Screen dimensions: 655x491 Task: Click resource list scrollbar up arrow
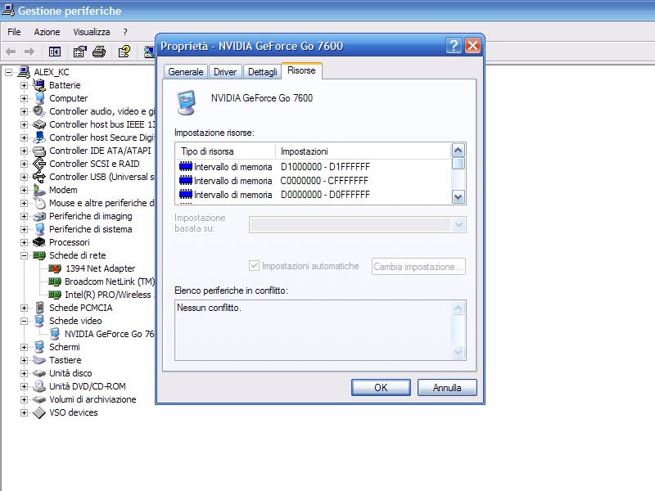[x=458, y=151]
